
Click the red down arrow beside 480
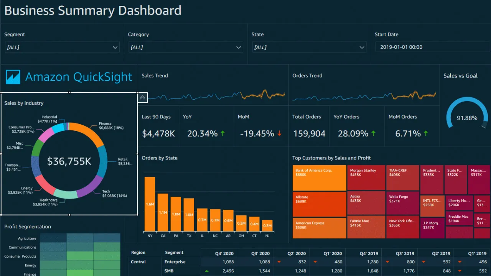(315, 262)
